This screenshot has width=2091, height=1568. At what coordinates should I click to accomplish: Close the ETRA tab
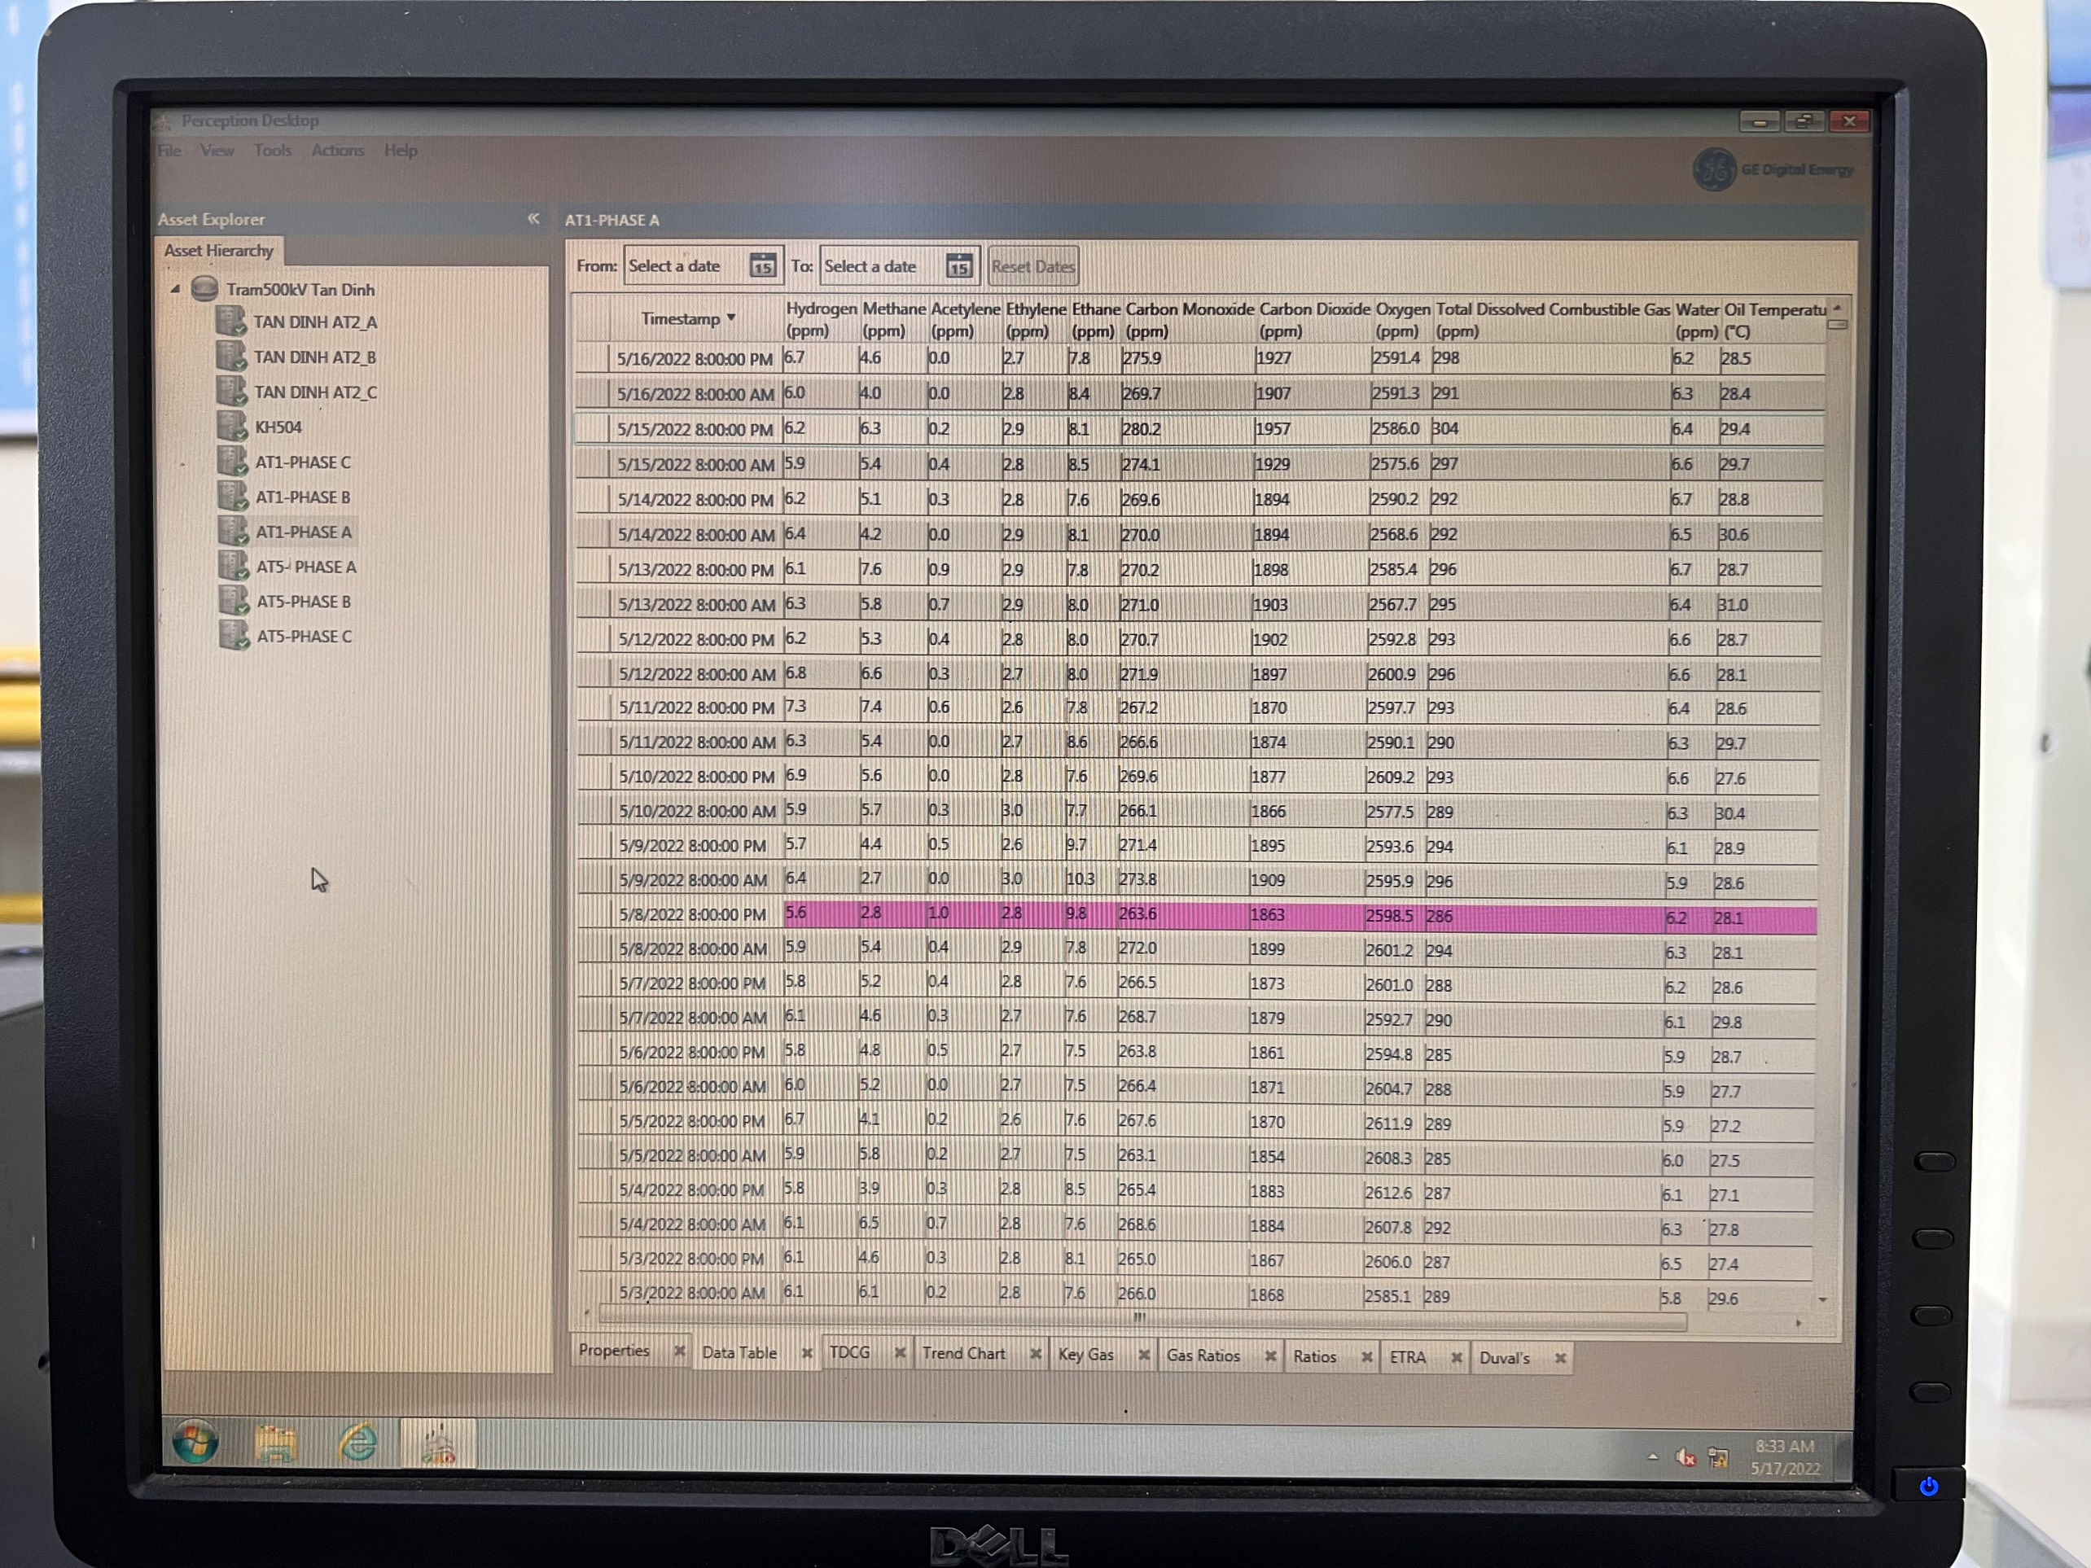[1456, 1358]
